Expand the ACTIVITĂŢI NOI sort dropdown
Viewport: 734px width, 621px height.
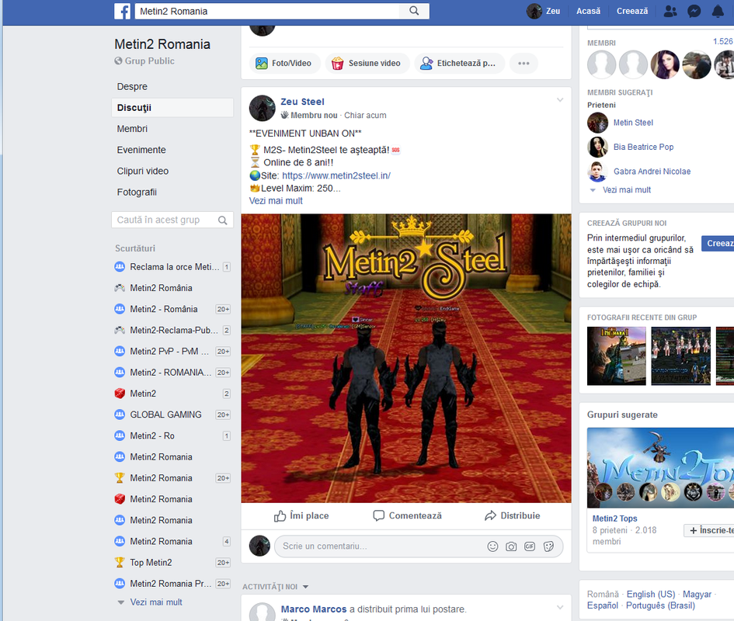tap(275, 587)
